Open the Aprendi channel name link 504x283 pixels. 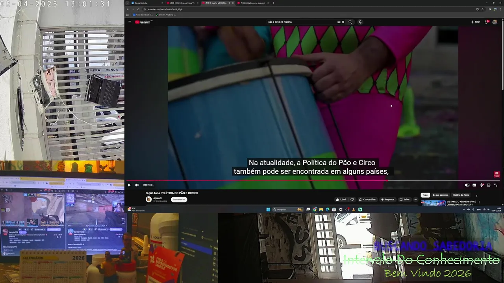[x=157, y=198]
